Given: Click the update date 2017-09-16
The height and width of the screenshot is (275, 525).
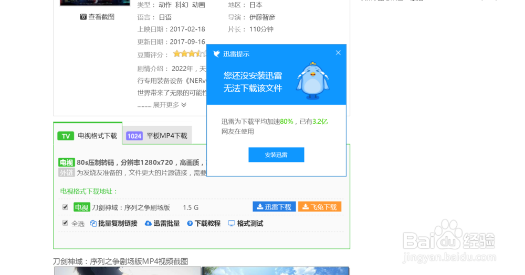Looking at the screenshot, I should 187,42.
